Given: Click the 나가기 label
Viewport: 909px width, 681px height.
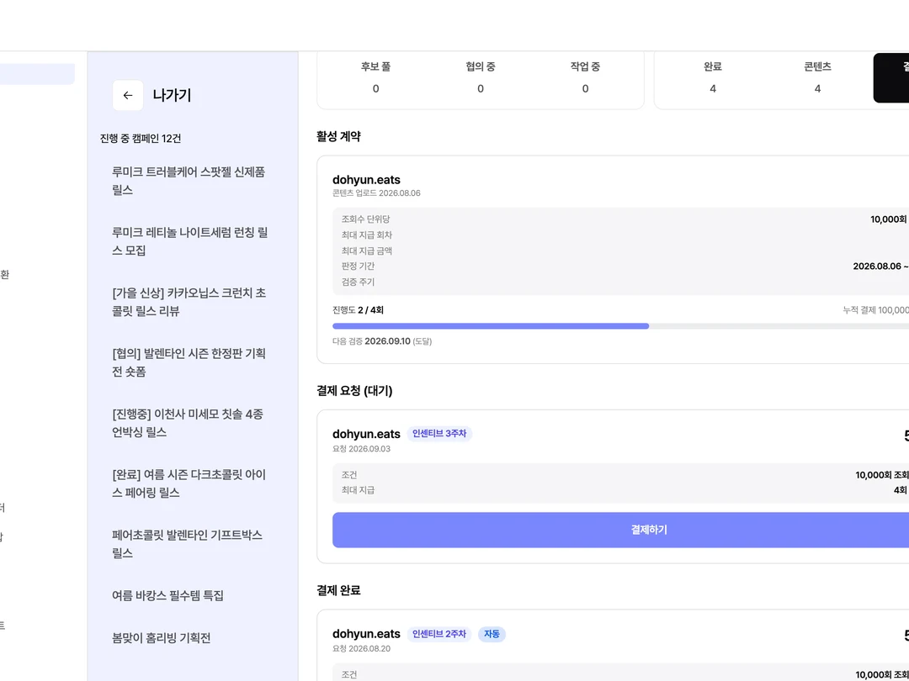Looking at the screenshot, I should 173,96.
